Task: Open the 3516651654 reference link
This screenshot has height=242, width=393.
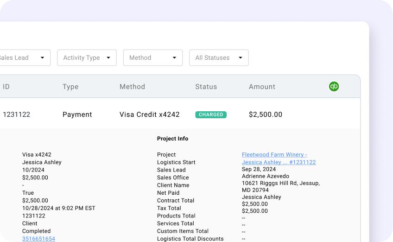Action: point(38,239)
